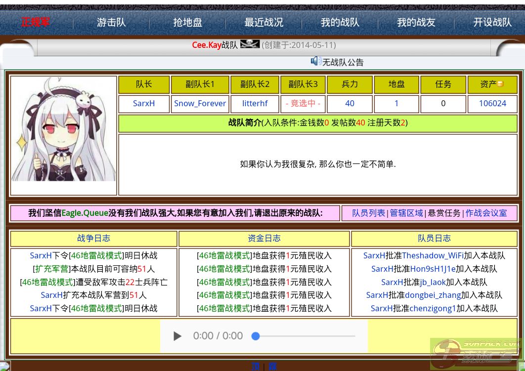Click the 地盘 value 1
Image resolution: width=525 pixels, height=371 pixels.
396,103
